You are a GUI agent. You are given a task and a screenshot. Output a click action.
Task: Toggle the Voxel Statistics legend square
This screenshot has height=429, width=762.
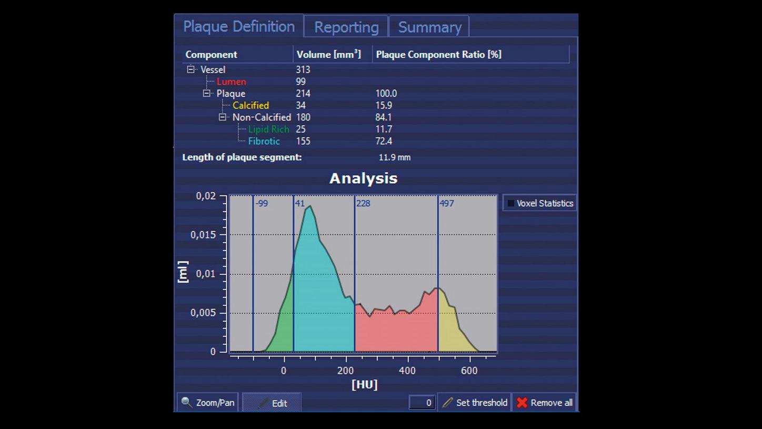510,203
